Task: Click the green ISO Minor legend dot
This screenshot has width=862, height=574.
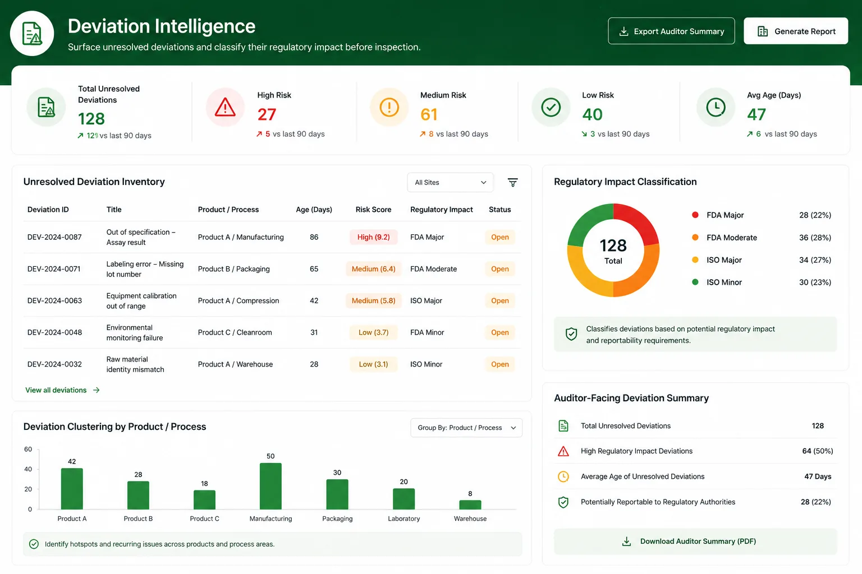Action: click(x=695, y=282)
